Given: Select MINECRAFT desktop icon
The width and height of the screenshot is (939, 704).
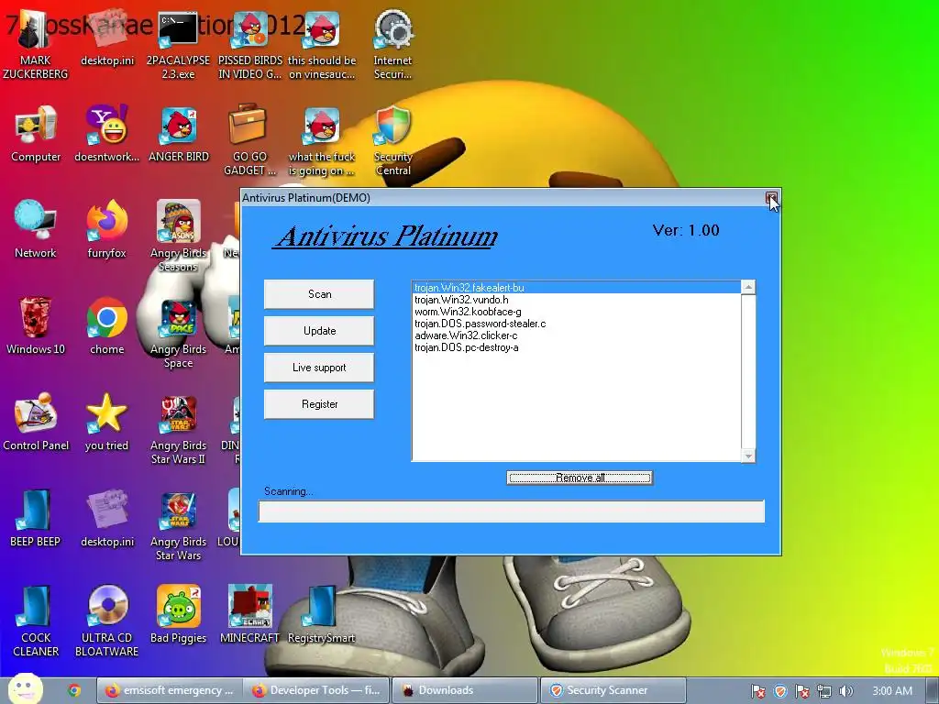Looking at the screenshot, I should [249, 616].
